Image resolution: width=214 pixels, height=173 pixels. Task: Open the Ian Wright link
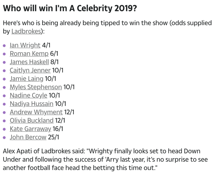(x=25, y=45)
